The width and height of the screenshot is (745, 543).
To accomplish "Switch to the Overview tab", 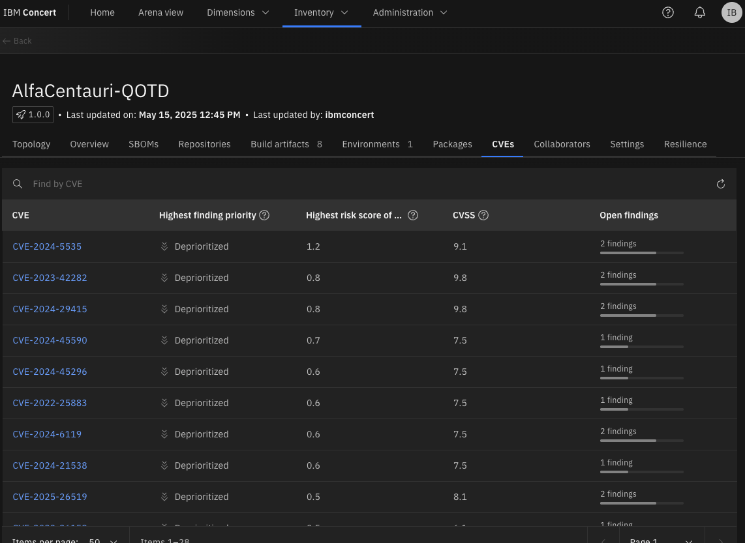I will click(89, 144).
